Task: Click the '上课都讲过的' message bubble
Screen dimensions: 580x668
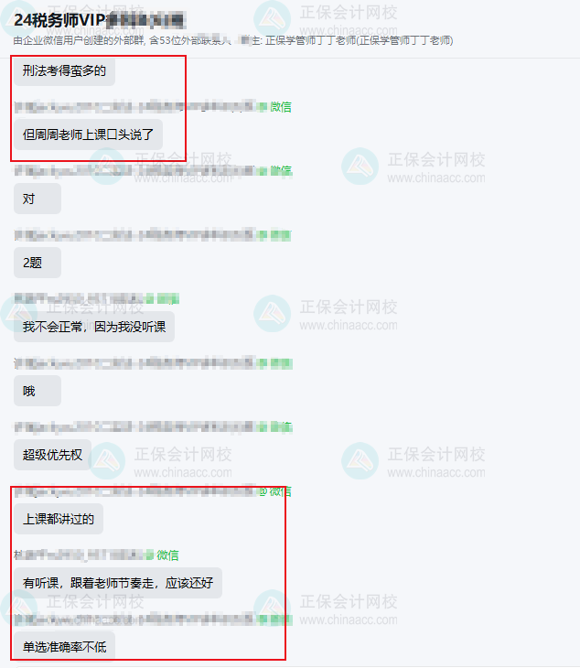Action: pyautogui.click(x=59, y=519)
